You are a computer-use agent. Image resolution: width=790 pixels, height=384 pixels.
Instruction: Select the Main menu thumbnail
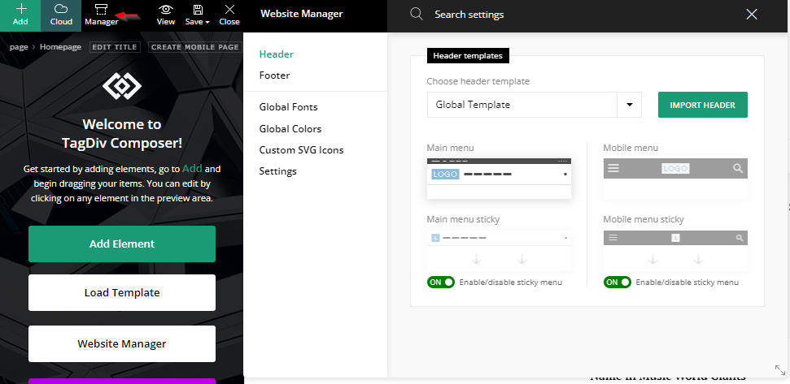[499, 179]
